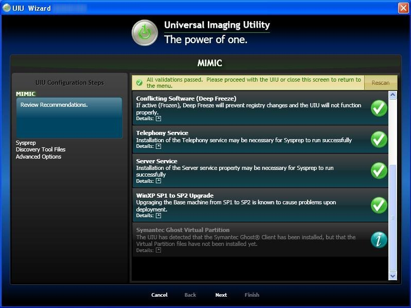Click the MIMIC section title

pos(210,63)
